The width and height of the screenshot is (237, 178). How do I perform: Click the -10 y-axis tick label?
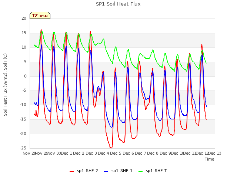(23, 105)
